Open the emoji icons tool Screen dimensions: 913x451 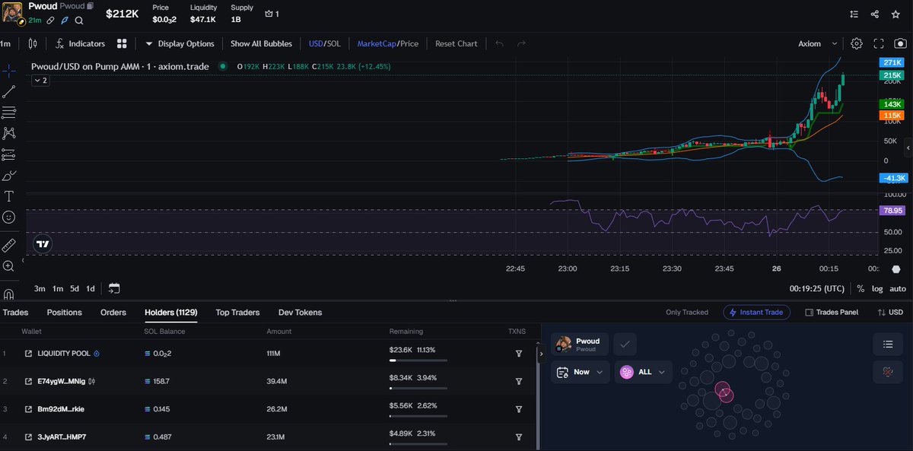[x=8, y=218]
